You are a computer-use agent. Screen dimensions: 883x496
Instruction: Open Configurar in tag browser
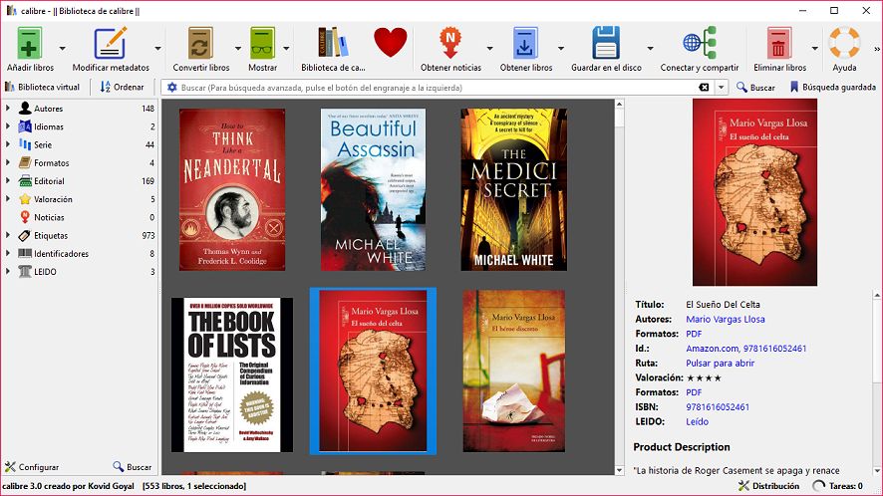32,467
